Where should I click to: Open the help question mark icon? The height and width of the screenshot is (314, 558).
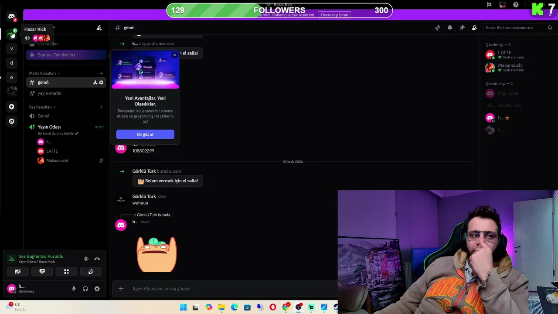tap(516, 5)
